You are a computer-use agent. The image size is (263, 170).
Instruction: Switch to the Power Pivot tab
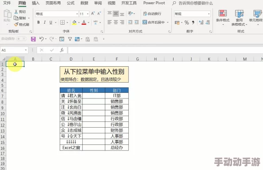tap(154, 3)
